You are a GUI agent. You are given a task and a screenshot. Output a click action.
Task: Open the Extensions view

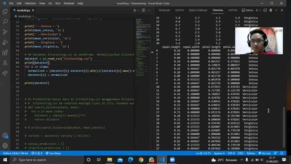[5, 53]
